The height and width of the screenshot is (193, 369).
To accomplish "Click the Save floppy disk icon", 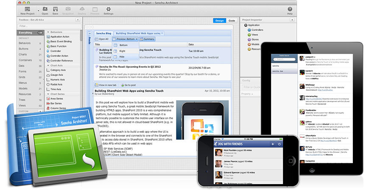I will pos(56,8).
